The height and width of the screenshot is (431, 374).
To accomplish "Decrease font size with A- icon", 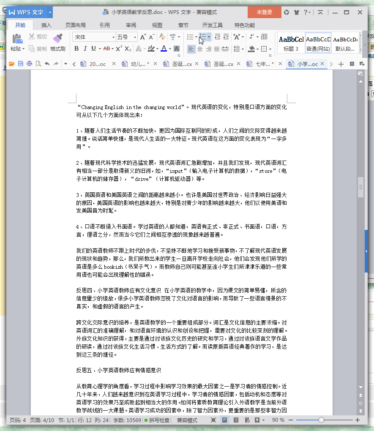I will click(152, 37).
